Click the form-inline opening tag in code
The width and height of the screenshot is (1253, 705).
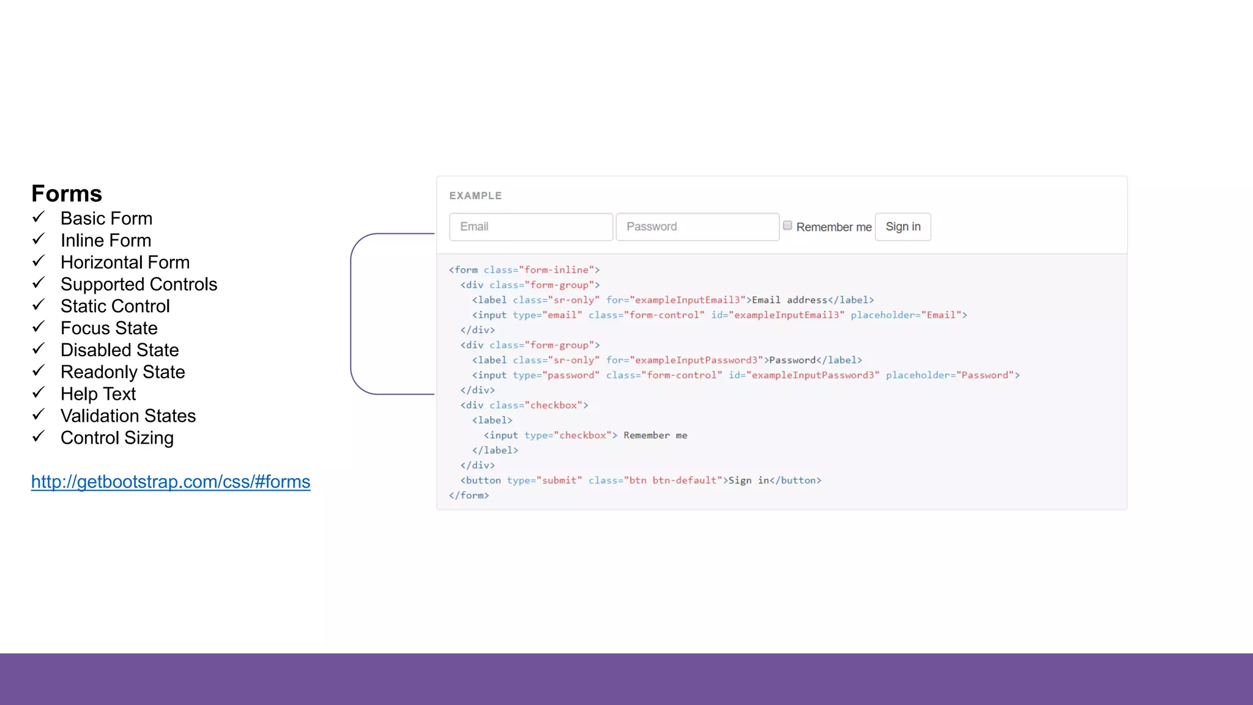click(x=524, y=270)
